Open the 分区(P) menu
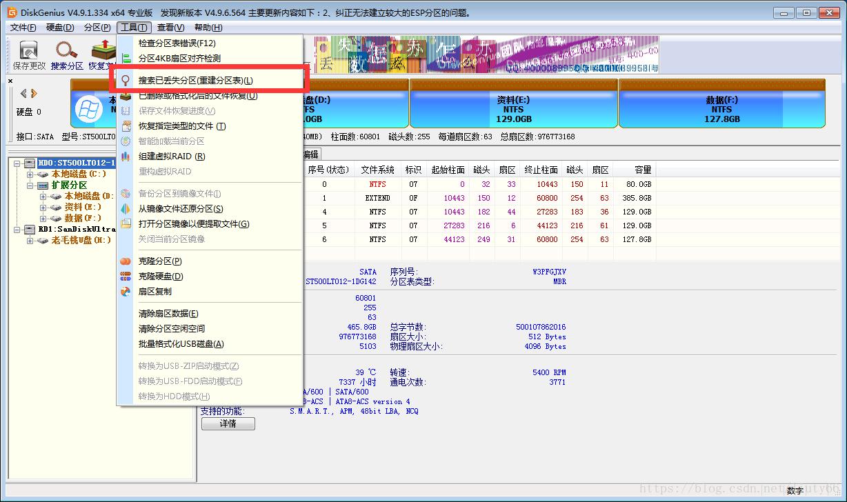847x502 pixels. (x=97, y=28)
